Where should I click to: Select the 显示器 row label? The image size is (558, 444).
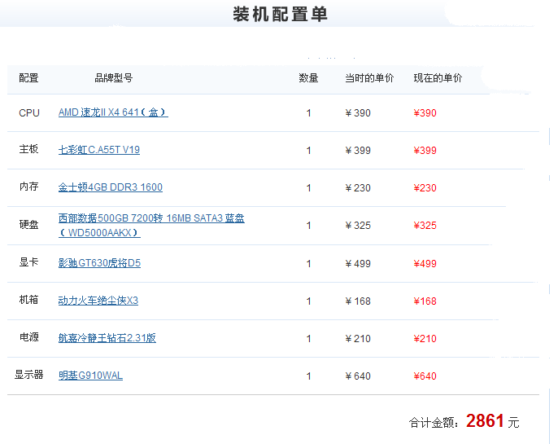click(x=28, y=375)
